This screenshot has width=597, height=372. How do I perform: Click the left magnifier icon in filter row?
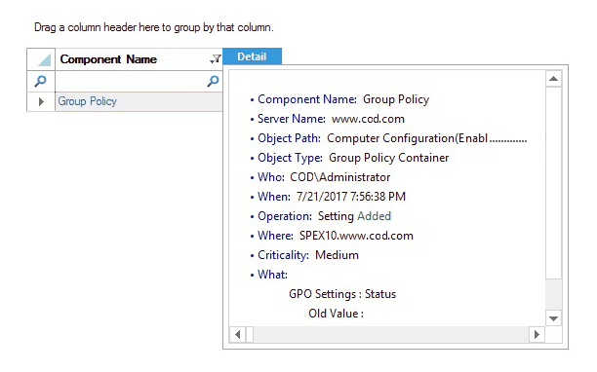(41, 81)
